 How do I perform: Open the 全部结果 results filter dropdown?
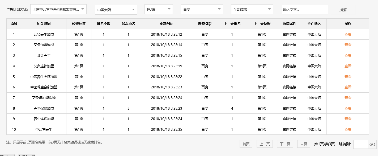pos(252,9)
